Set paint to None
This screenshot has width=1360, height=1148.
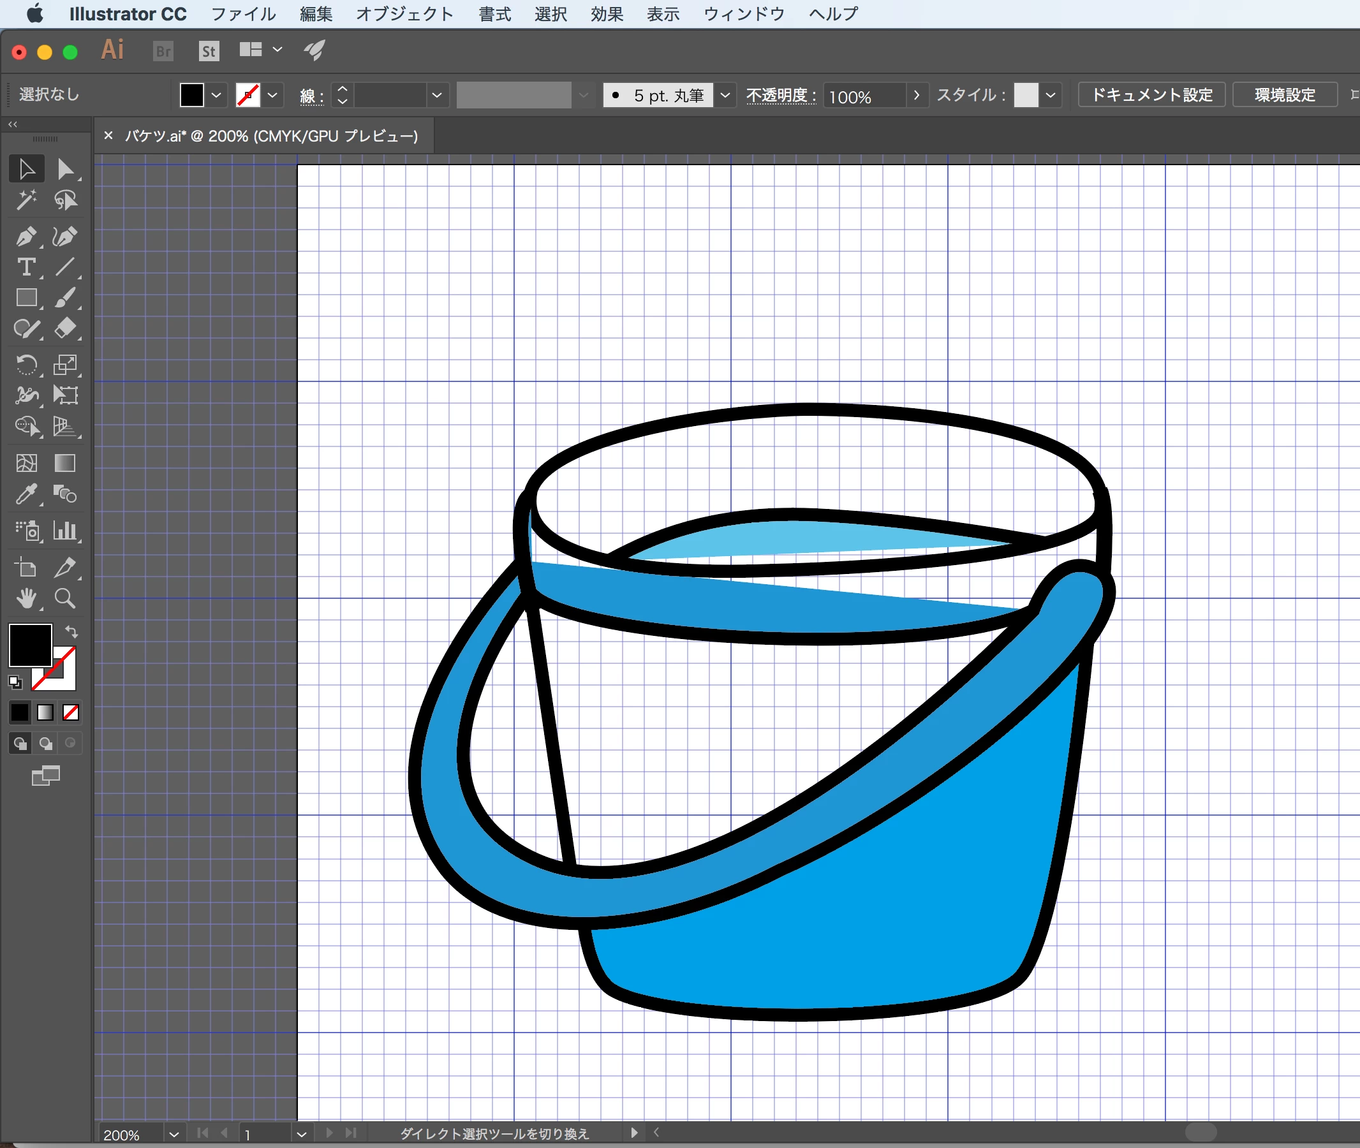(71, 712)
